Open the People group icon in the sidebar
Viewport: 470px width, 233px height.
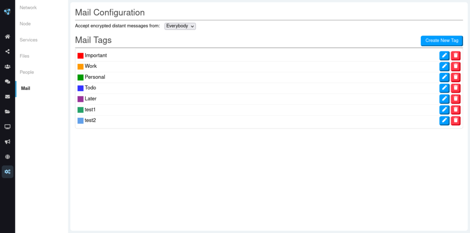point(7,67)
